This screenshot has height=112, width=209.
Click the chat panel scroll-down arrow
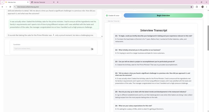pyautogui.click(x=102, y=36)
